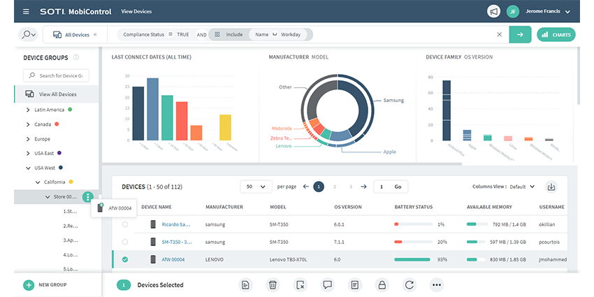Click the send message speech bubble icon

point(327,284)
